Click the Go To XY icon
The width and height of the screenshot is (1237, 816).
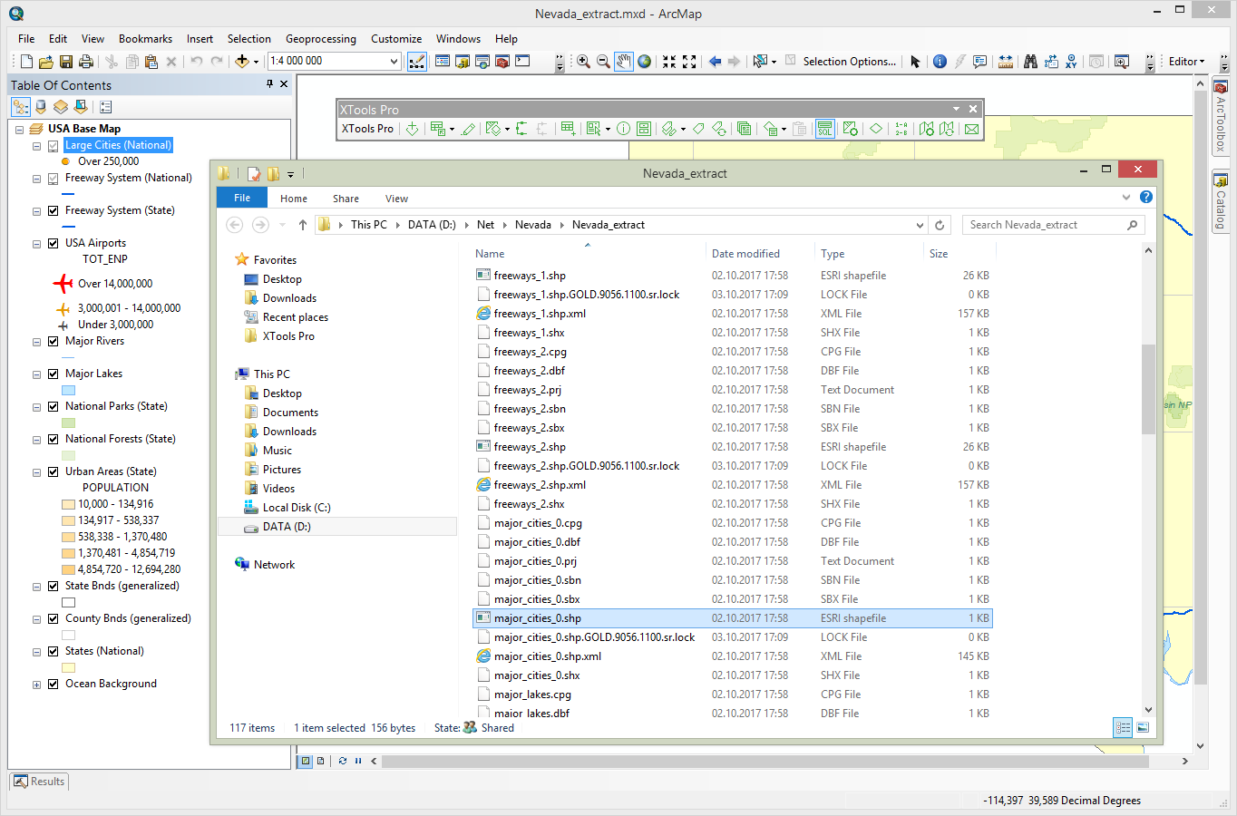tap(1071, 62)
